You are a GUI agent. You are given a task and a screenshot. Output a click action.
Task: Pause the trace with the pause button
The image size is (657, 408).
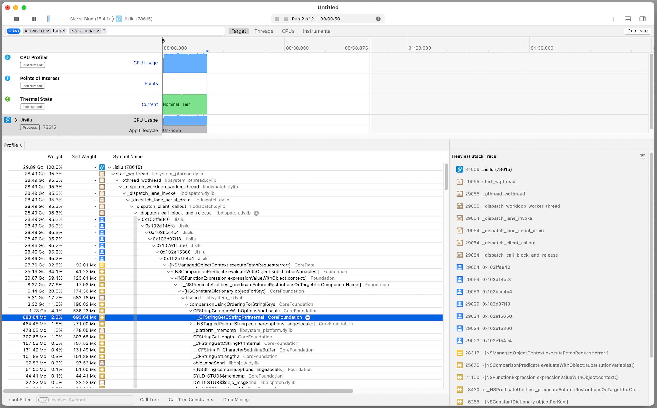(34, 19)
